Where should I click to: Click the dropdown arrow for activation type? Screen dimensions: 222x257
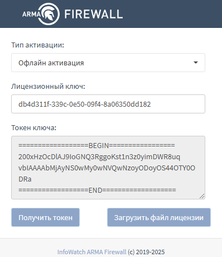point(196,63)
